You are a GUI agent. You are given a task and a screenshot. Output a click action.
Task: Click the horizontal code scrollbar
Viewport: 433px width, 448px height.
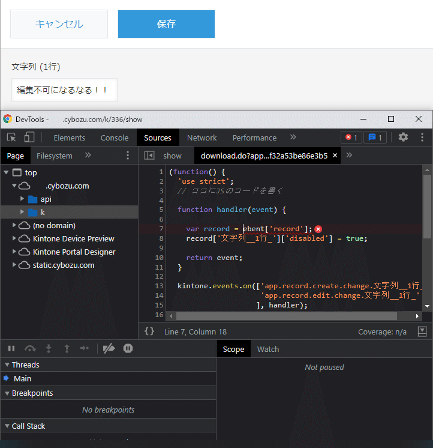click(x=287, y=316)
